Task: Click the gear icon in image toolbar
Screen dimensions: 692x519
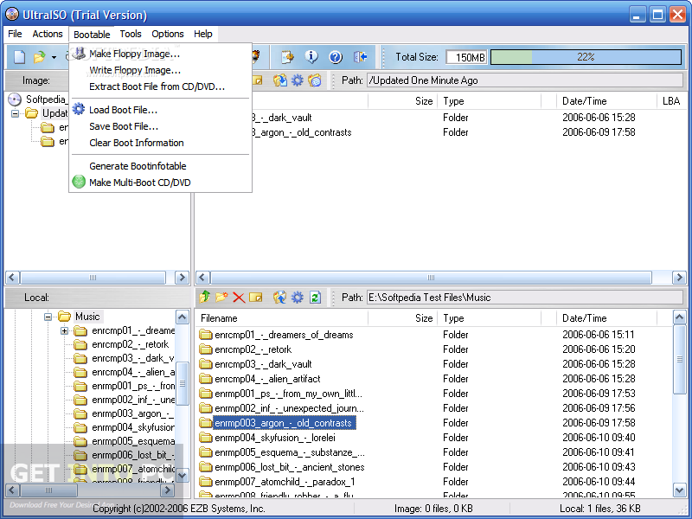Action: 298,80
